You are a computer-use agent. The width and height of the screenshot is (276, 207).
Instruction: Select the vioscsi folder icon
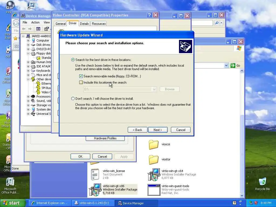153,144
